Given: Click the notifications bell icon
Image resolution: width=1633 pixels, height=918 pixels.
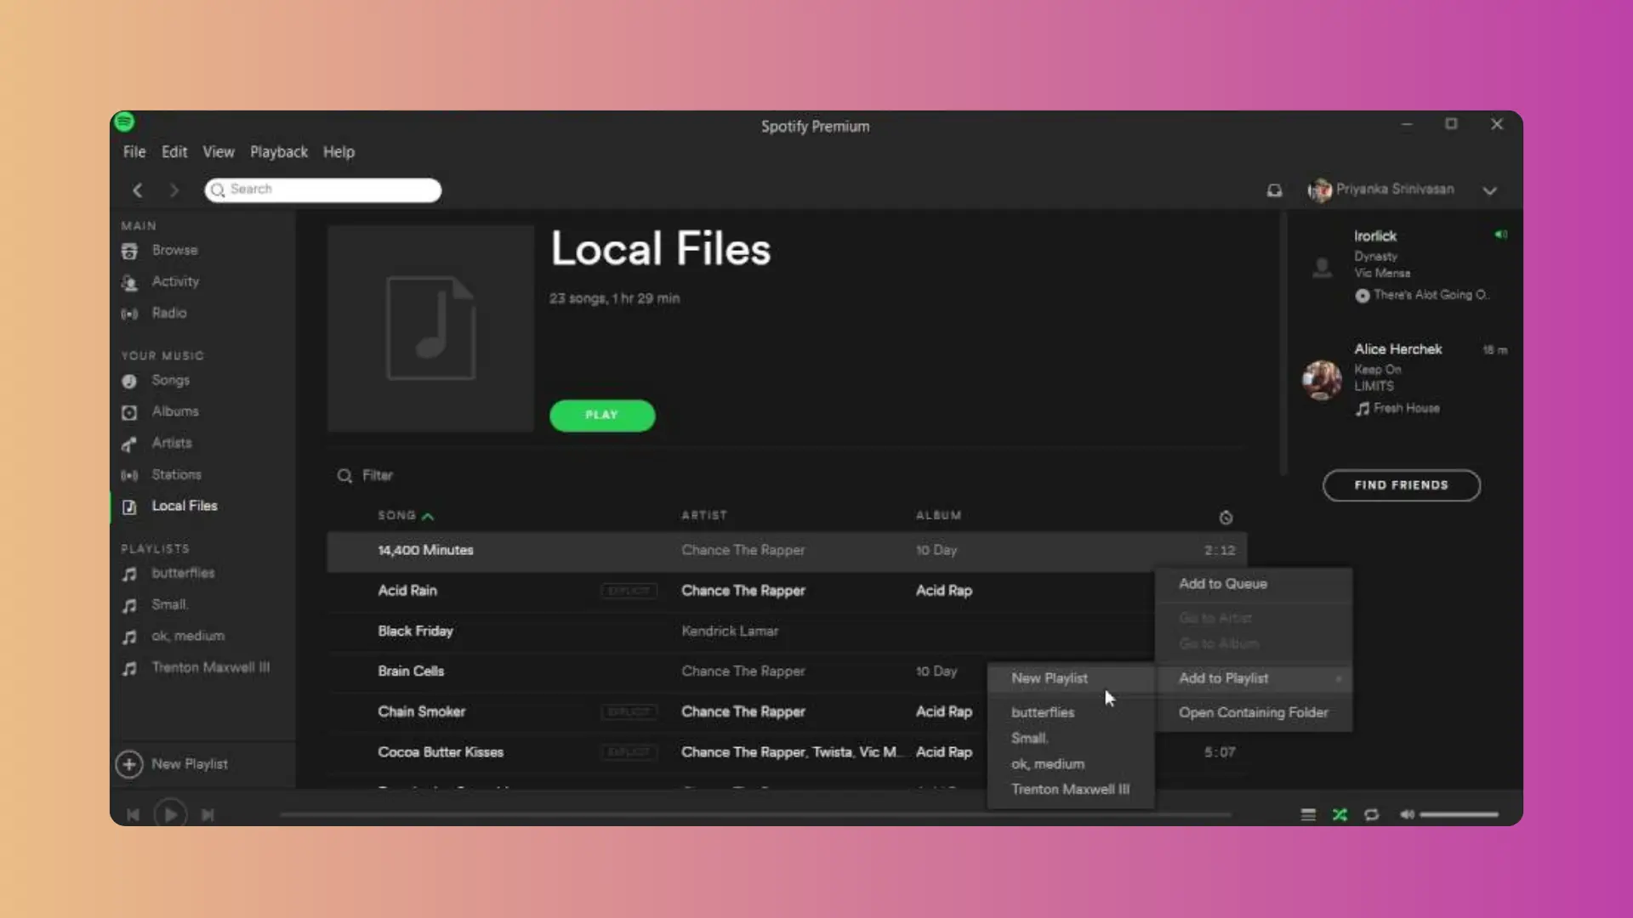Looking at the screenshot, I should (x=1273, y=190).
